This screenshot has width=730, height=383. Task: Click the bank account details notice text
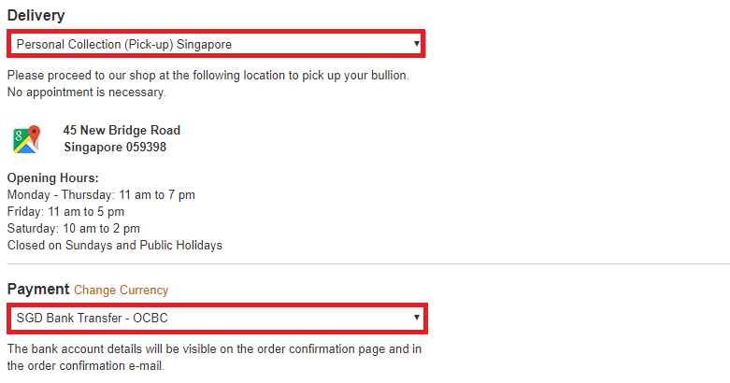pyautogui.click(x=214, y=349)
